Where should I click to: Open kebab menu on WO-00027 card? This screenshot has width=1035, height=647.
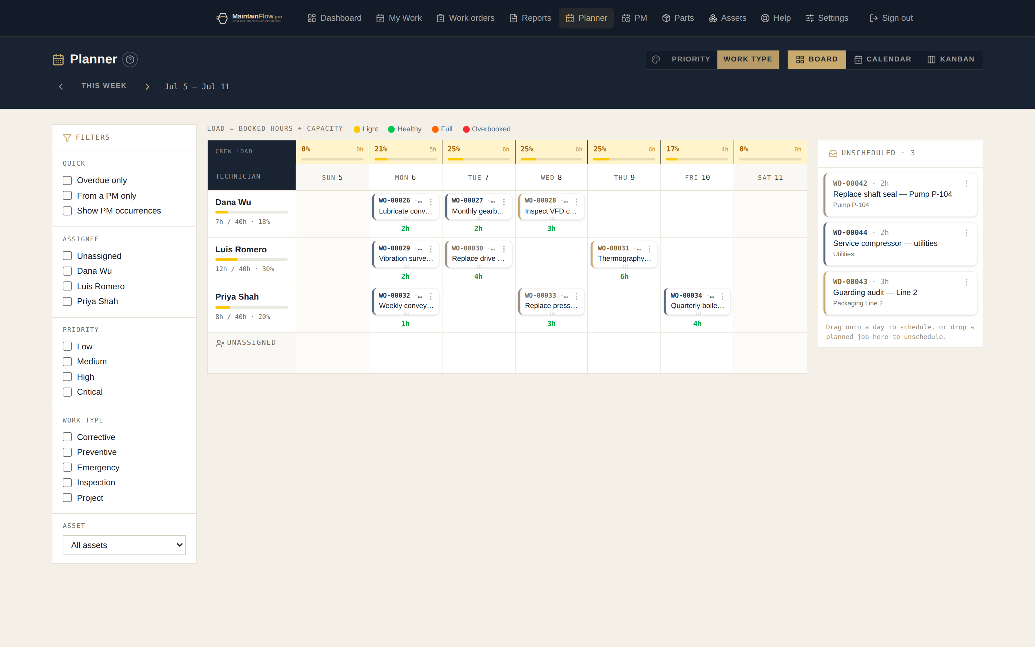(x=504, y=202)
